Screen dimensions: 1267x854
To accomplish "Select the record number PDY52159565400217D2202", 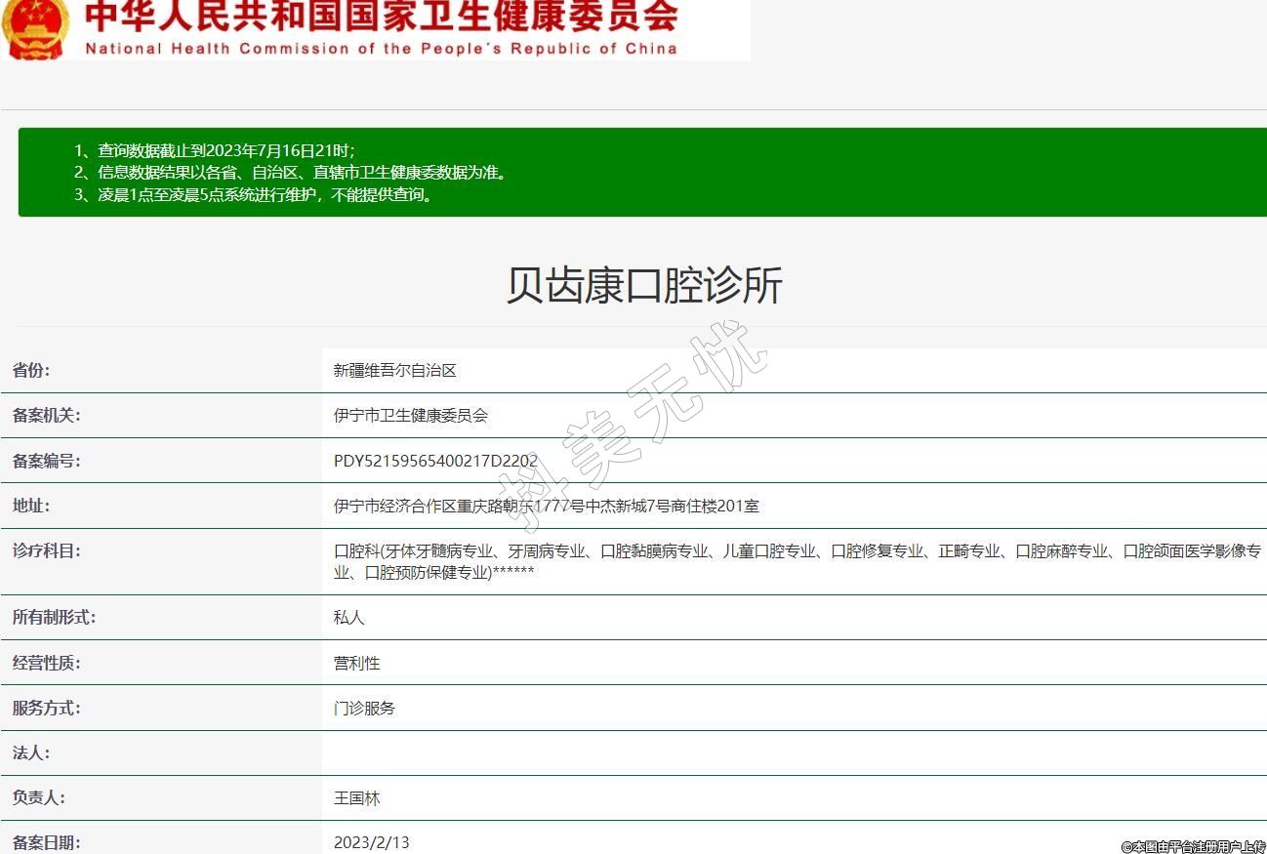I will coord(435,462).
